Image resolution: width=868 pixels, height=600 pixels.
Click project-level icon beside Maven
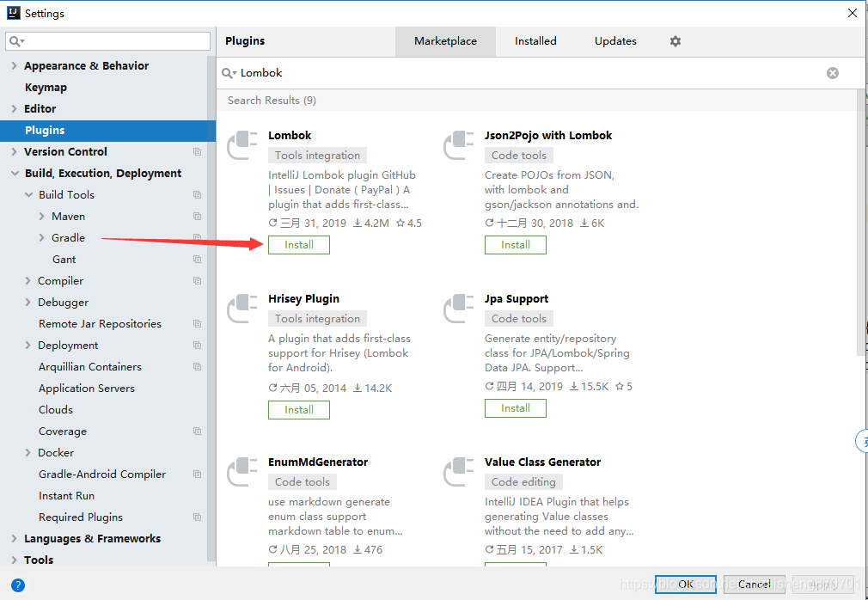[x=197, y=217]
